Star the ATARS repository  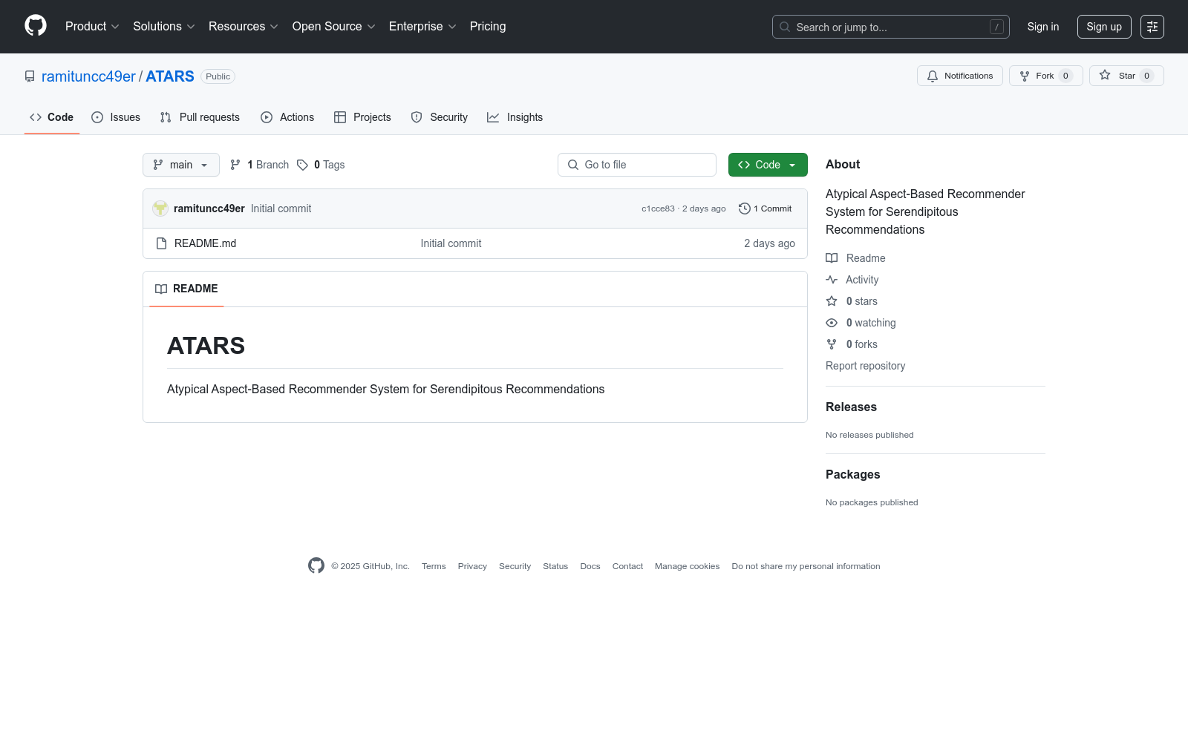[1126, 76]
